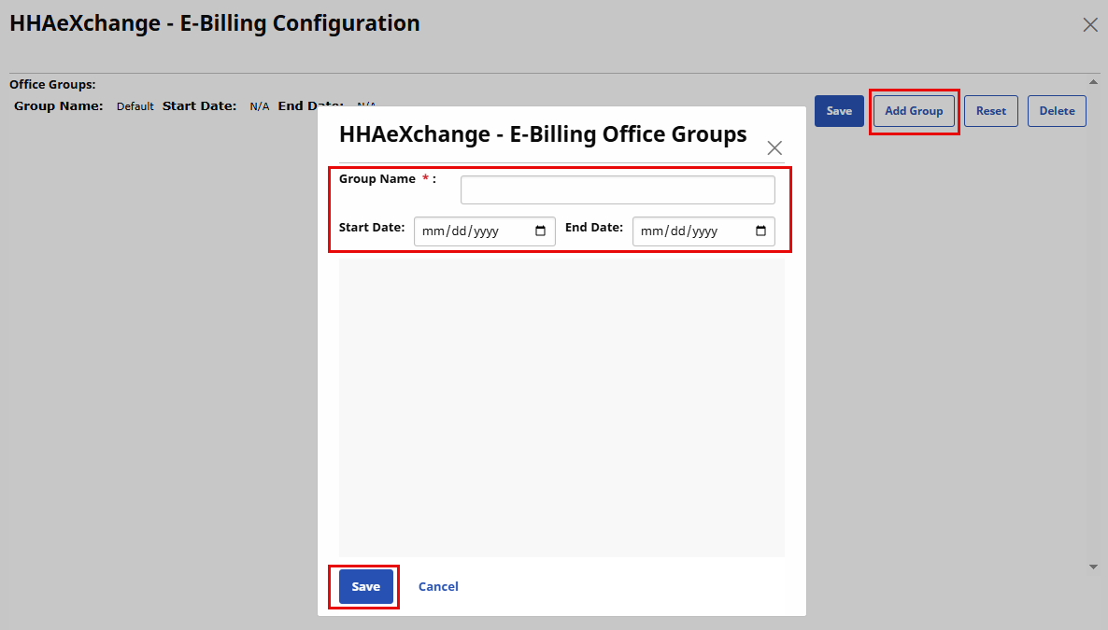This screenshot has width=1108, height=630.
Task: Save the E-Billing configuration
Action: [x=839, y=110]
